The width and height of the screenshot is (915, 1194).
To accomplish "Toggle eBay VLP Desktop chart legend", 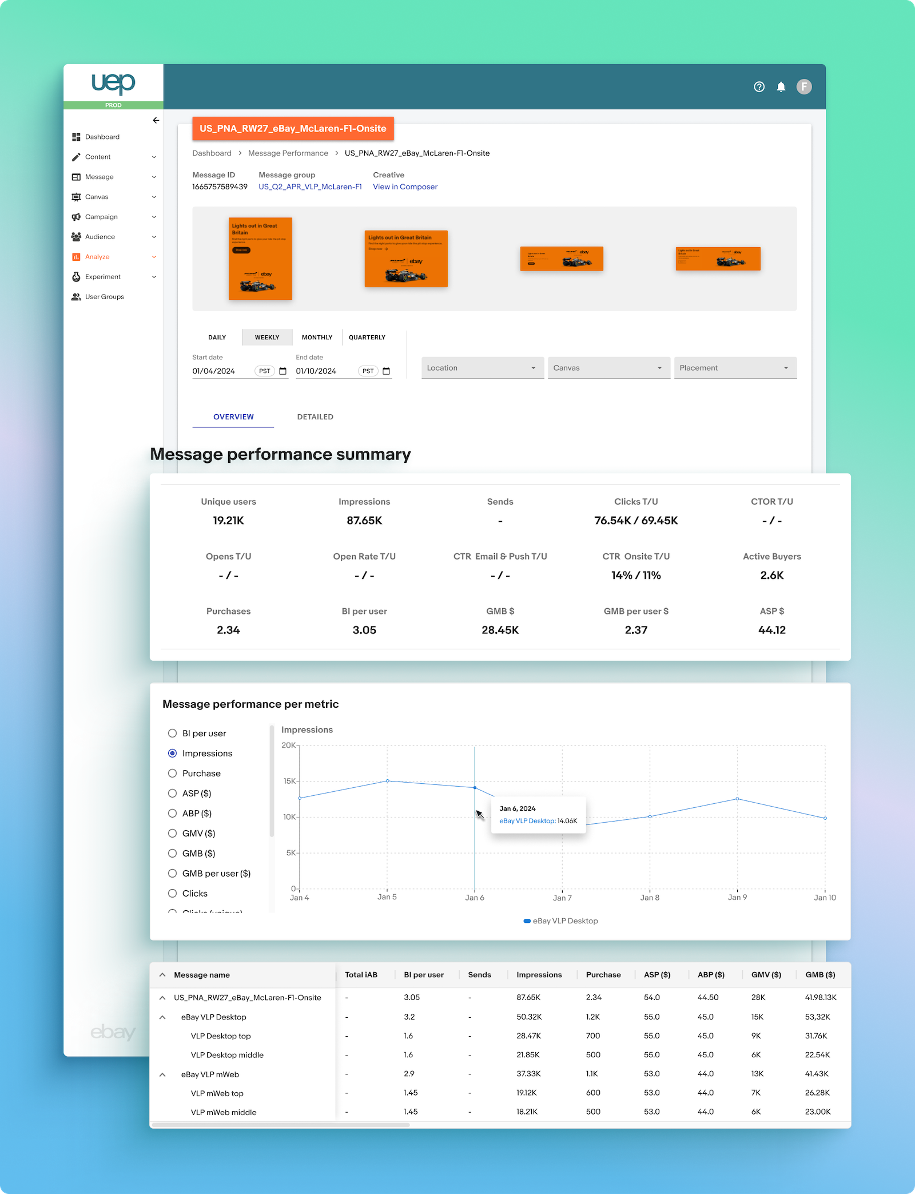I will pos(561,921).
